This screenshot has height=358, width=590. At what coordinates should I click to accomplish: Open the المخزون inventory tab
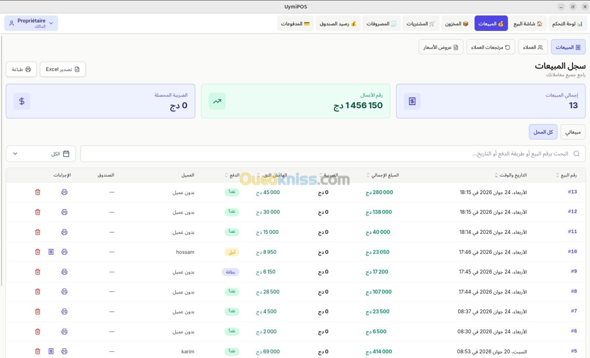click(456, 24)
